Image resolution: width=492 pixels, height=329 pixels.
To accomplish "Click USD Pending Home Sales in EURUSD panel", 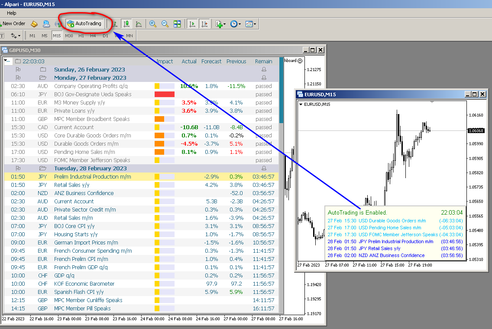I will 390,228.
